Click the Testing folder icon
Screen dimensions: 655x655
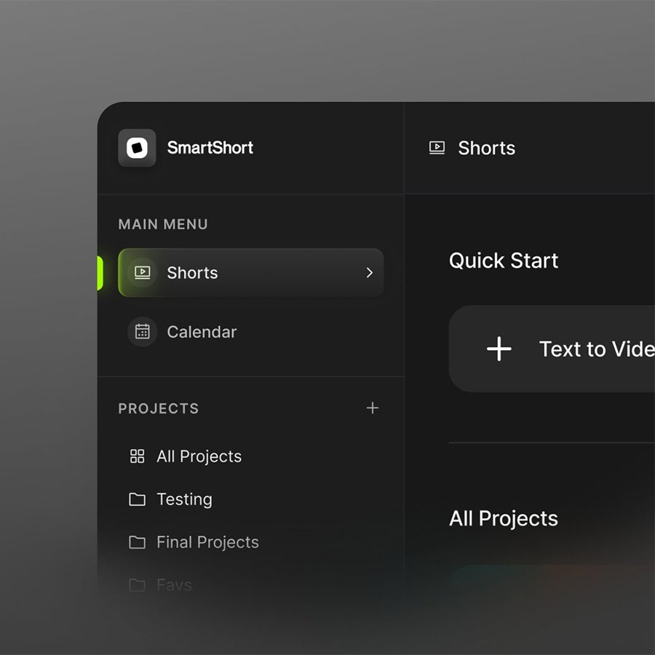click(x=137, y=499)
